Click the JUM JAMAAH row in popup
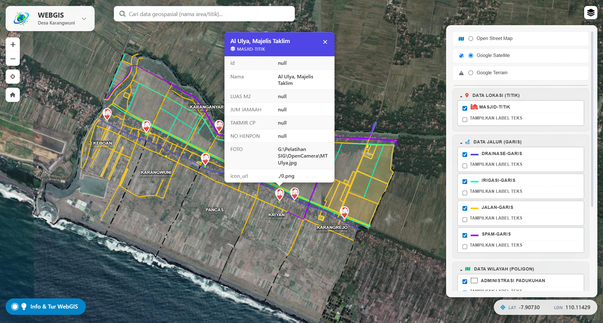The width and height of the screenshot is (603, 323). coord(279,109)
